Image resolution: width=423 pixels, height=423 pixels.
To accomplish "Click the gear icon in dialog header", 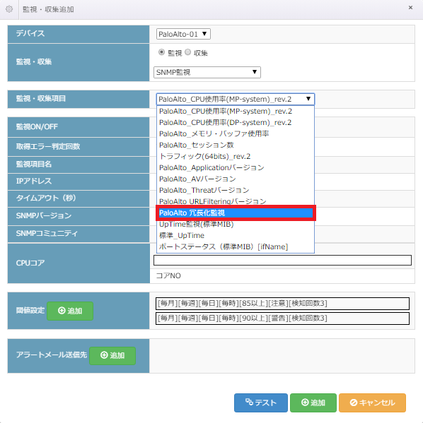I will pyautogui.click(x=9, y=9).
